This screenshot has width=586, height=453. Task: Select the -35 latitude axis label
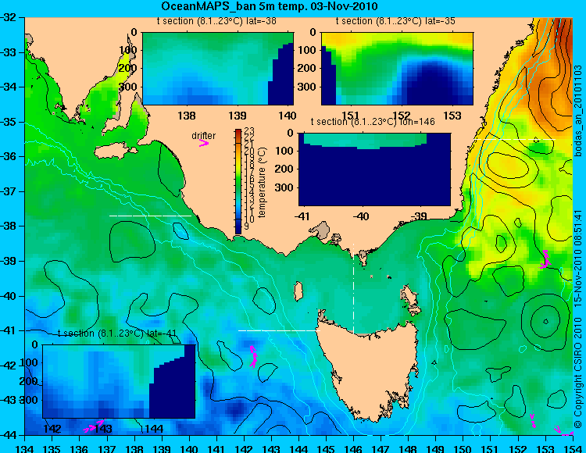pyautogui.click(x=8, y=122)
